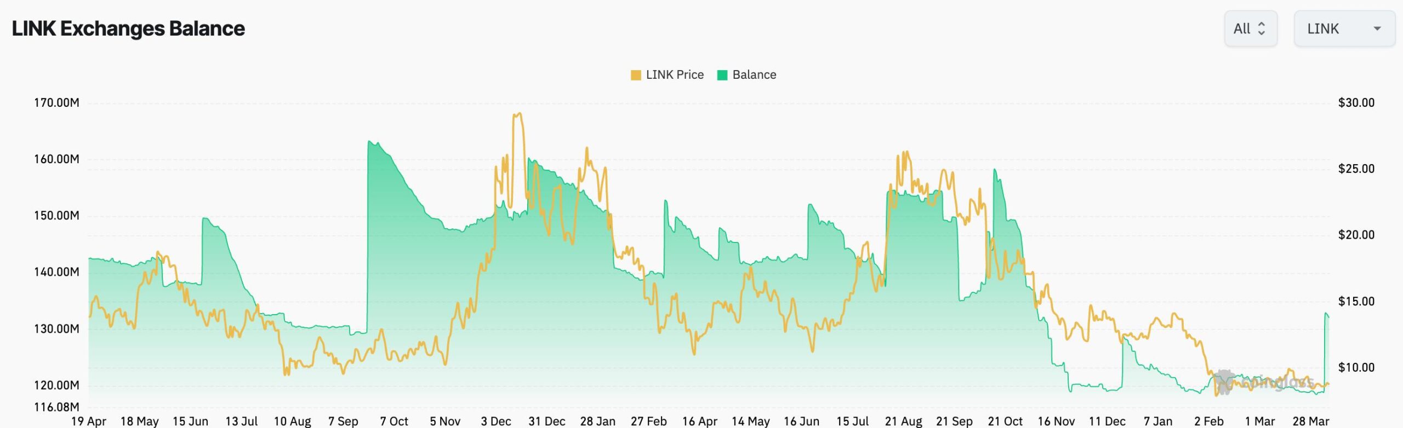The width and height of the screenshot is (1403, 428).
Task: Click the 120.00M balance axis label
Action: click(x=56, y=385)
